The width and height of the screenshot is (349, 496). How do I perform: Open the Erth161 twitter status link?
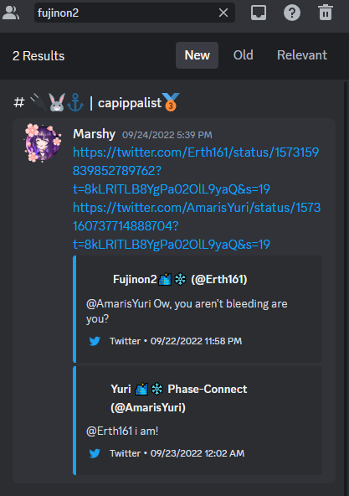(x=196, y=171)
